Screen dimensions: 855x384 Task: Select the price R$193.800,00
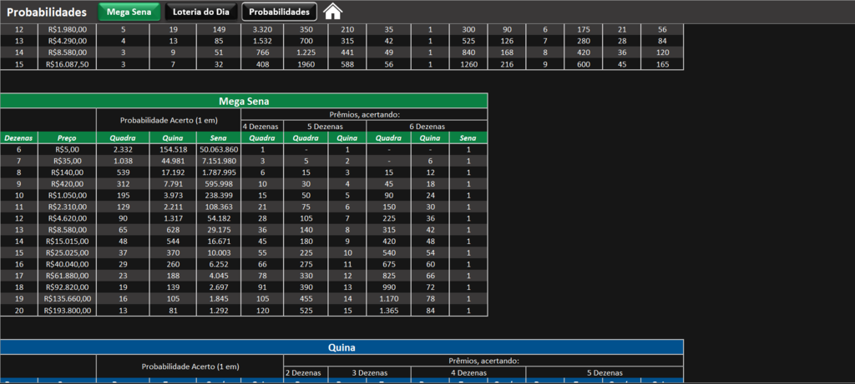[x=67, y=311]
